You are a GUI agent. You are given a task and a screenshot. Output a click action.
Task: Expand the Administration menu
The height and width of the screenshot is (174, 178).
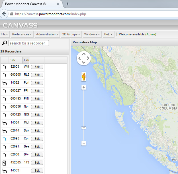pos(47,34)
